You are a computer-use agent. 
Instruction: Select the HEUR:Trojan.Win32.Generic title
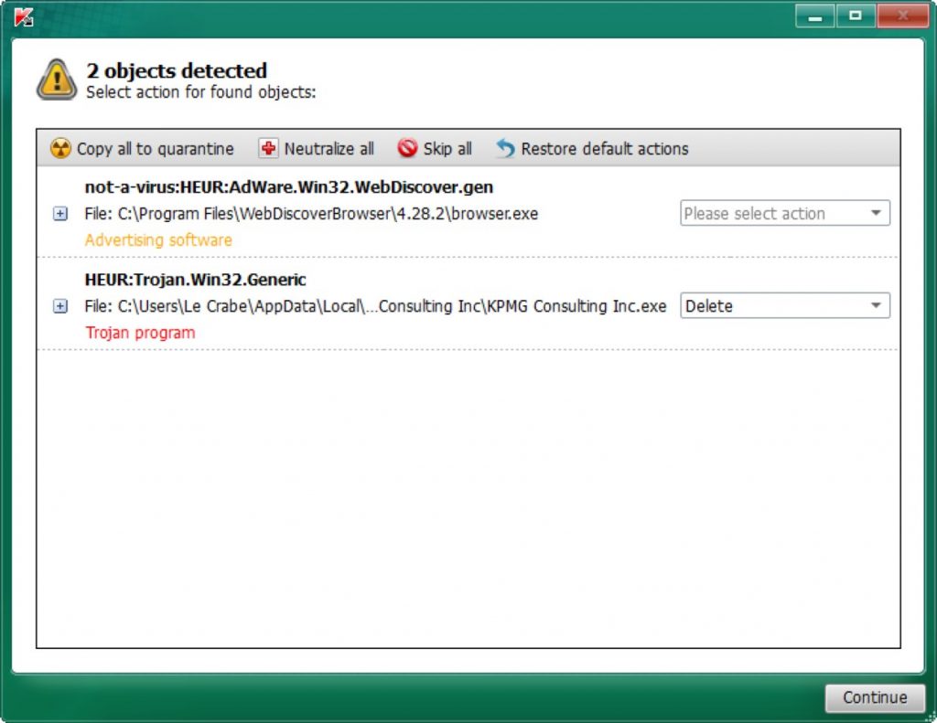196,280
